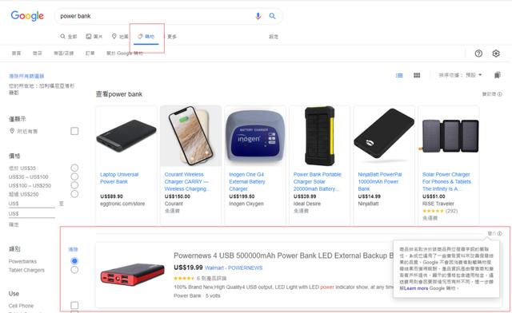The image size is (512, 313).
Task: Open the Laptop Universal Power Bank link
Action: (119, 178)
